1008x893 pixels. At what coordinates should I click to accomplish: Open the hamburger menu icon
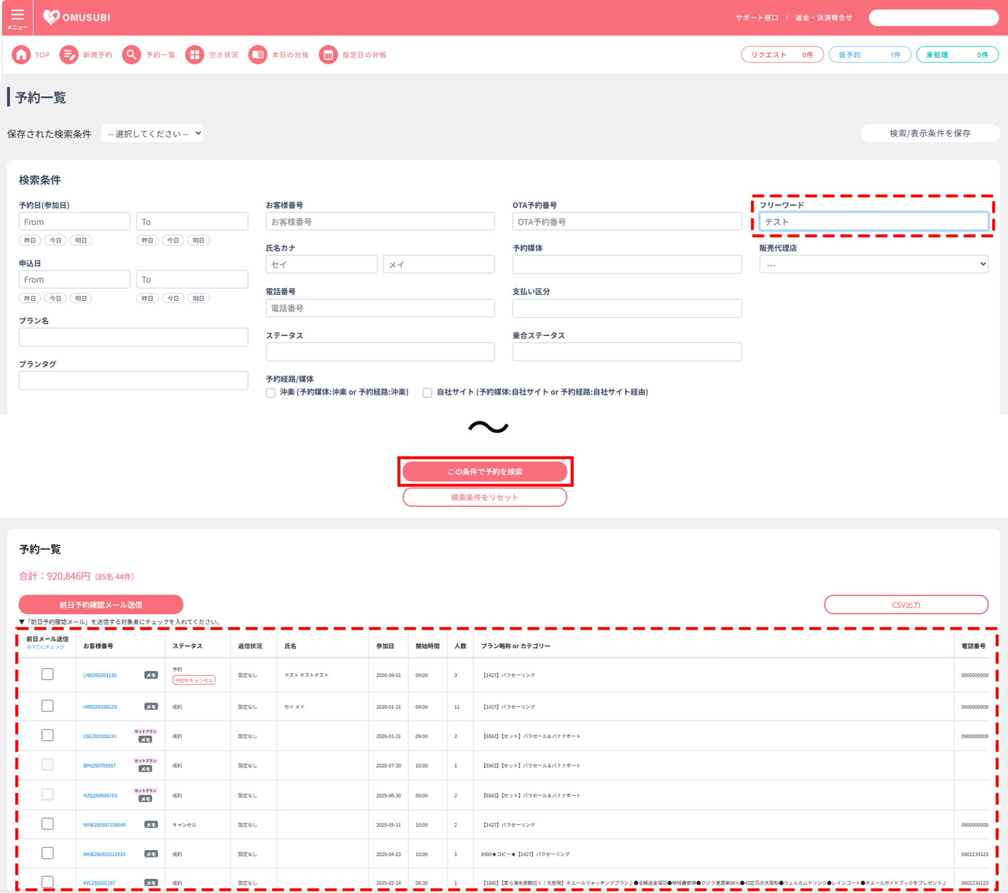click(18, 18)
